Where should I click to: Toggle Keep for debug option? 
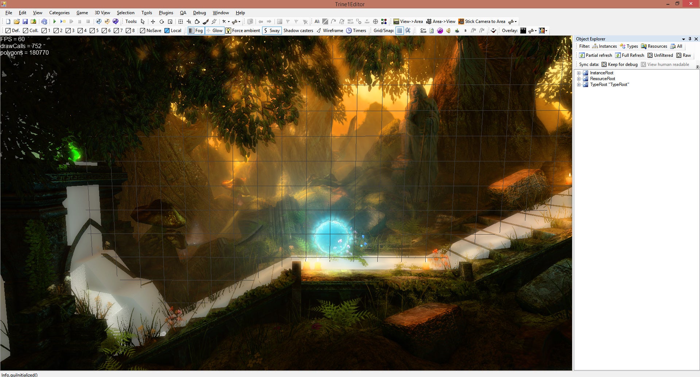pos(619,64)
